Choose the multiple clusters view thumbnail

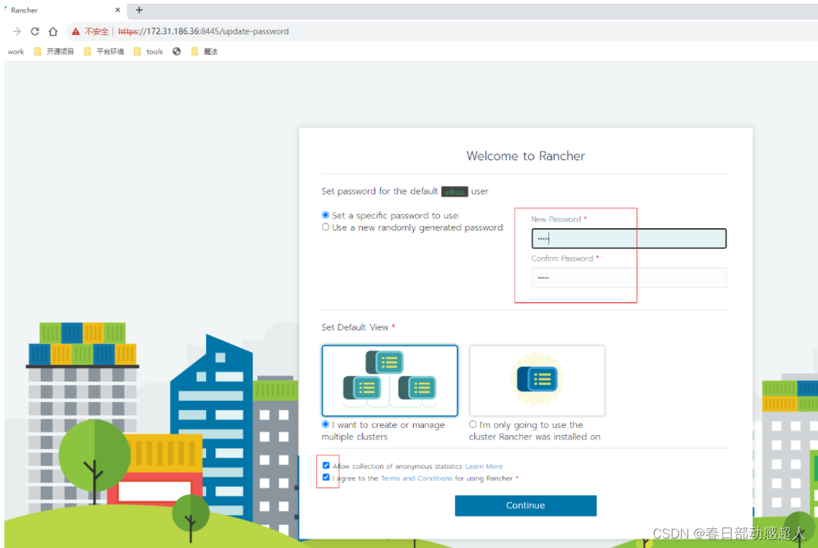pos(390,380)
